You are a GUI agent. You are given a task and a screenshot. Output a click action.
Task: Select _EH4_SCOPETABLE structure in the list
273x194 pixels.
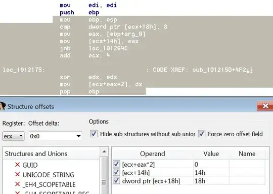49,184
